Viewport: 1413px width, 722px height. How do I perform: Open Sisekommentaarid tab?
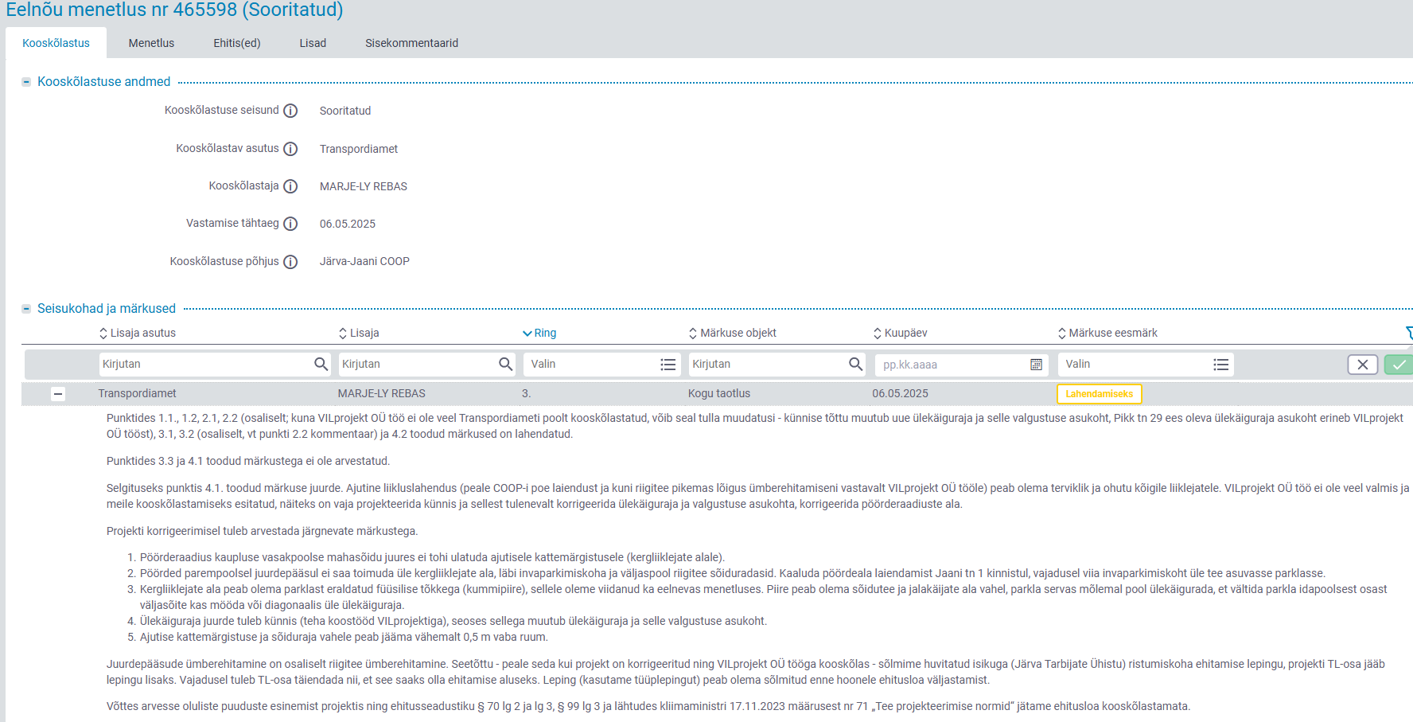411,43
